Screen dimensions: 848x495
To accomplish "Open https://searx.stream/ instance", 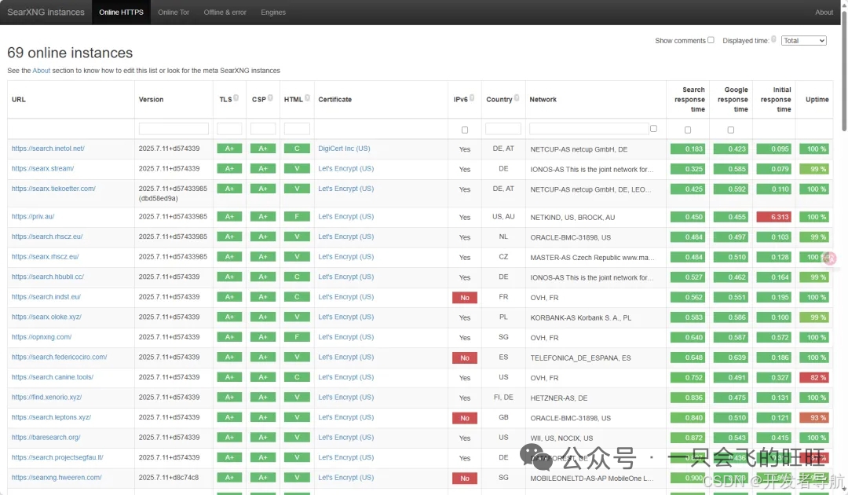I will tap(42, 168).
